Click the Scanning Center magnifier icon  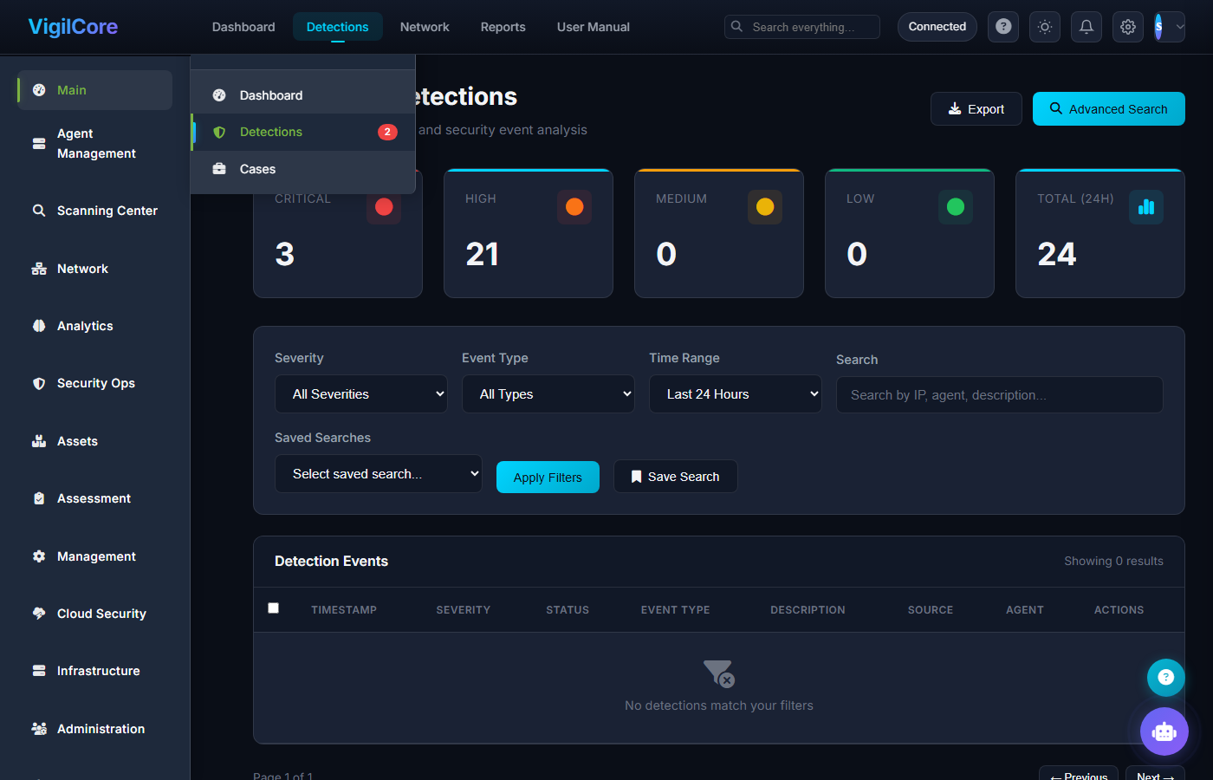coord(39,211)
